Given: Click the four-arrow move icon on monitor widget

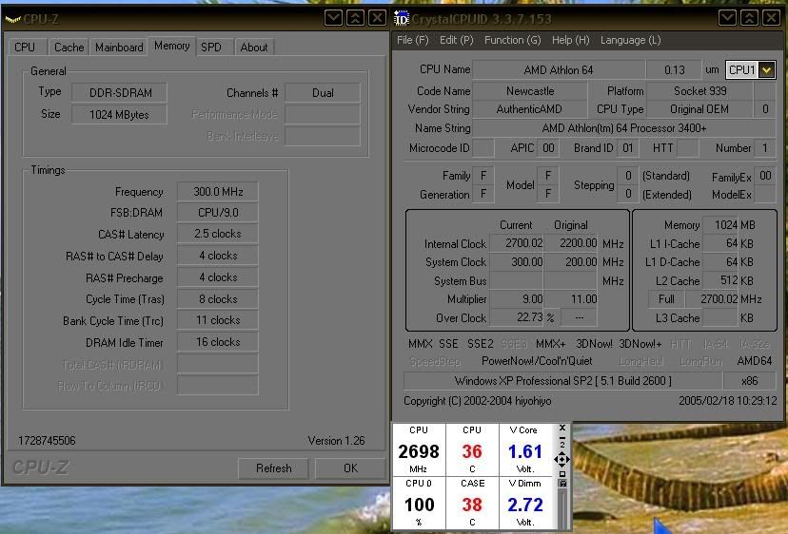Looking at the screenshot, I should [561, 459].
